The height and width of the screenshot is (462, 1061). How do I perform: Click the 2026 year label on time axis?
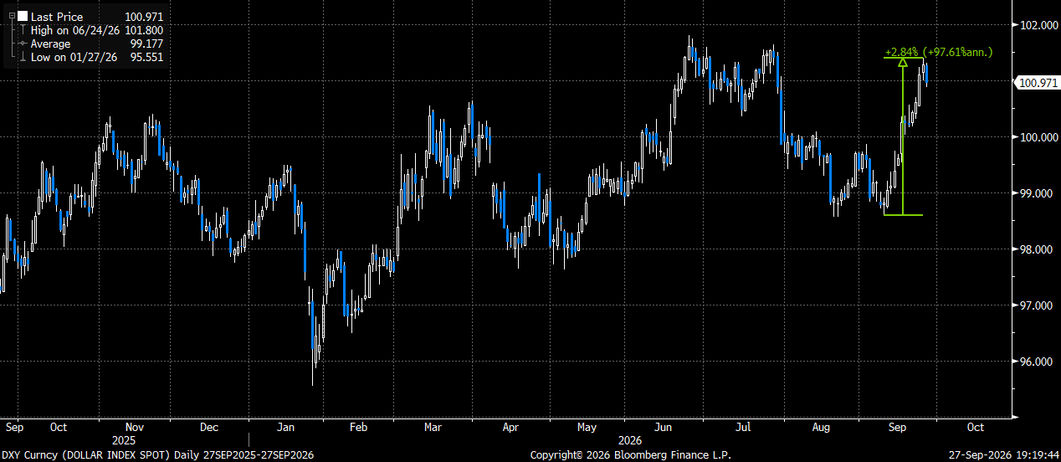pos(629,439)
